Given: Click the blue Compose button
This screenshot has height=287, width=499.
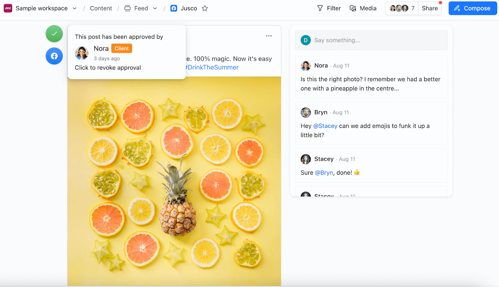Looking at the screenshot, I should 472,8.
